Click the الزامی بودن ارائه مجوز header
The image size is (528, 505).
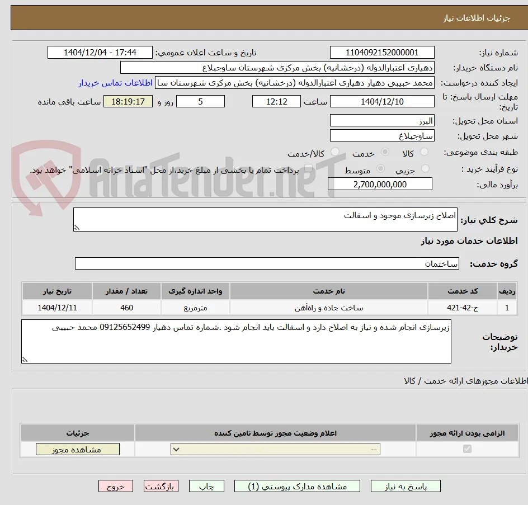467,433
